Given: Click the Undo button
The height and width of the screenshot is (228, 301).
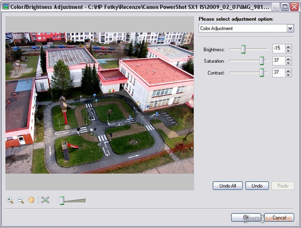Looking at the screenshot, I should coord(257,186).
